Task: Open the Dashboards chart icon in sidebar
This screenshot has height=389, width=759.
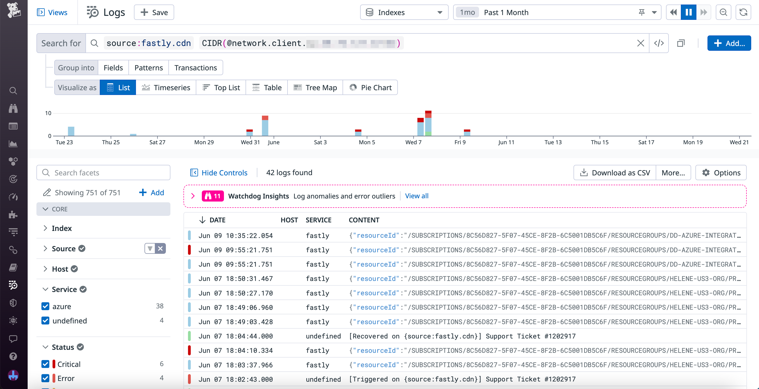Action: coord(13,144)
